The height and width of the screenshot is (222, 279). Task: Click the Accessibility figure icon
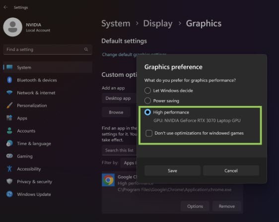click(9, 168)
